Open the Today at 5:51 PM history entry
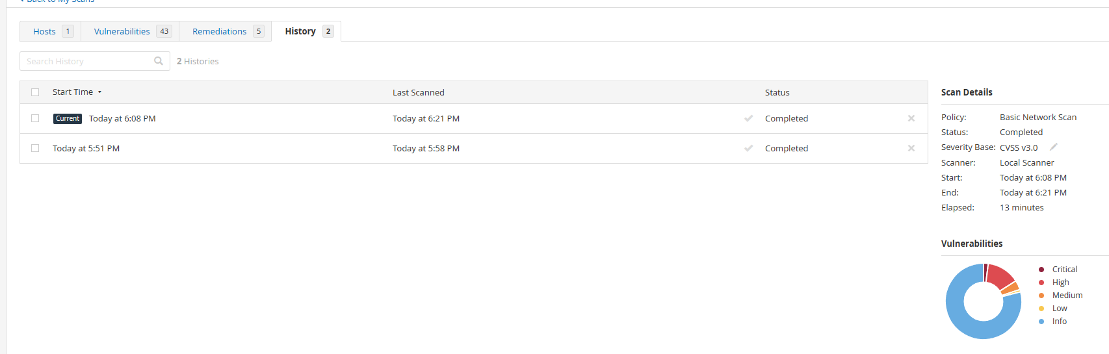This screenshot has height=354, width=1109. point(86,148)
